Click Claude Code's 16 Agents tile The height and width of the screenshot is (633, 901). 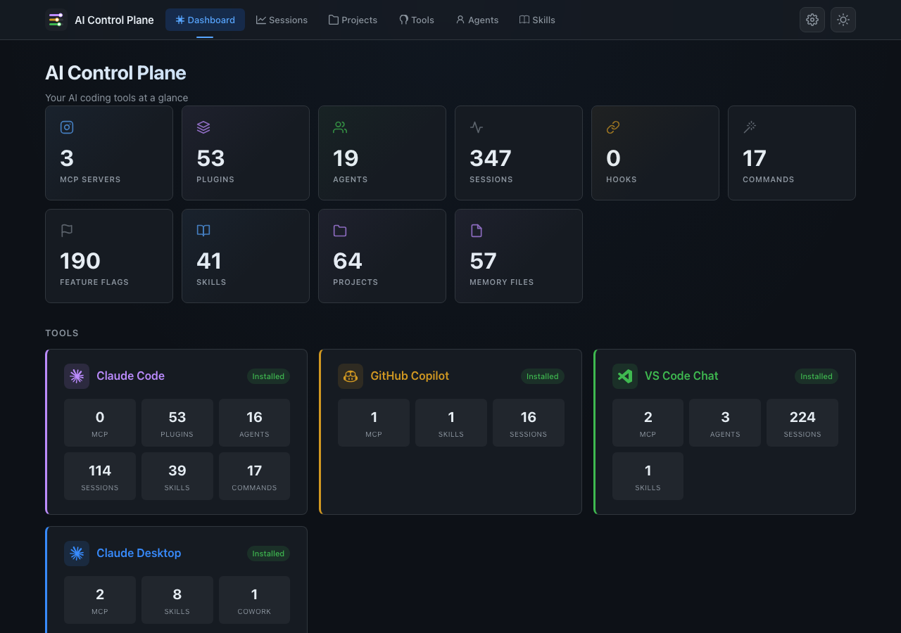pyautogui.click(x=254, y=423)
